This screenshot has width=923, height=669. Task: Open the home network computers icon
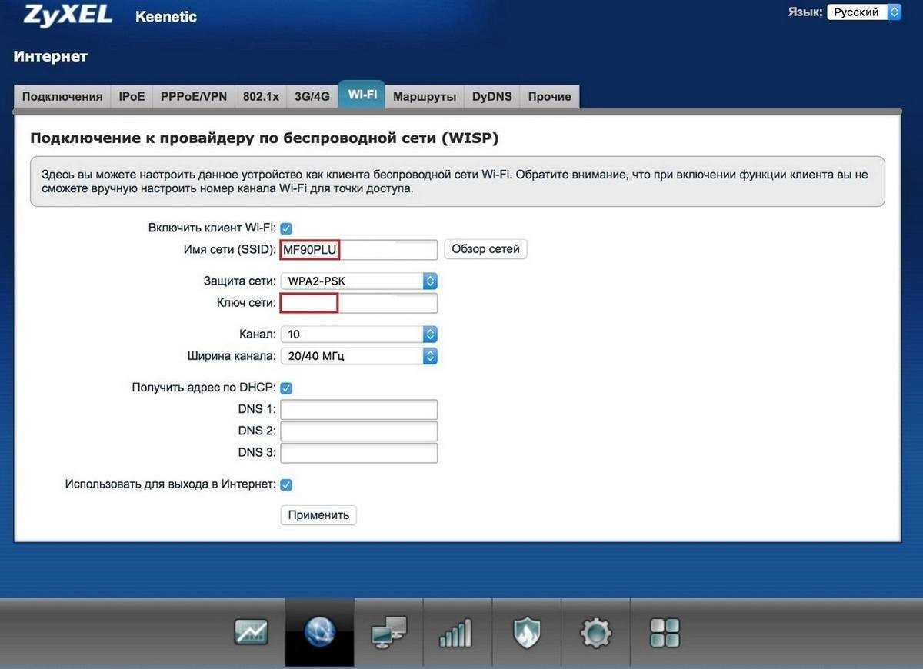point(388,633)
